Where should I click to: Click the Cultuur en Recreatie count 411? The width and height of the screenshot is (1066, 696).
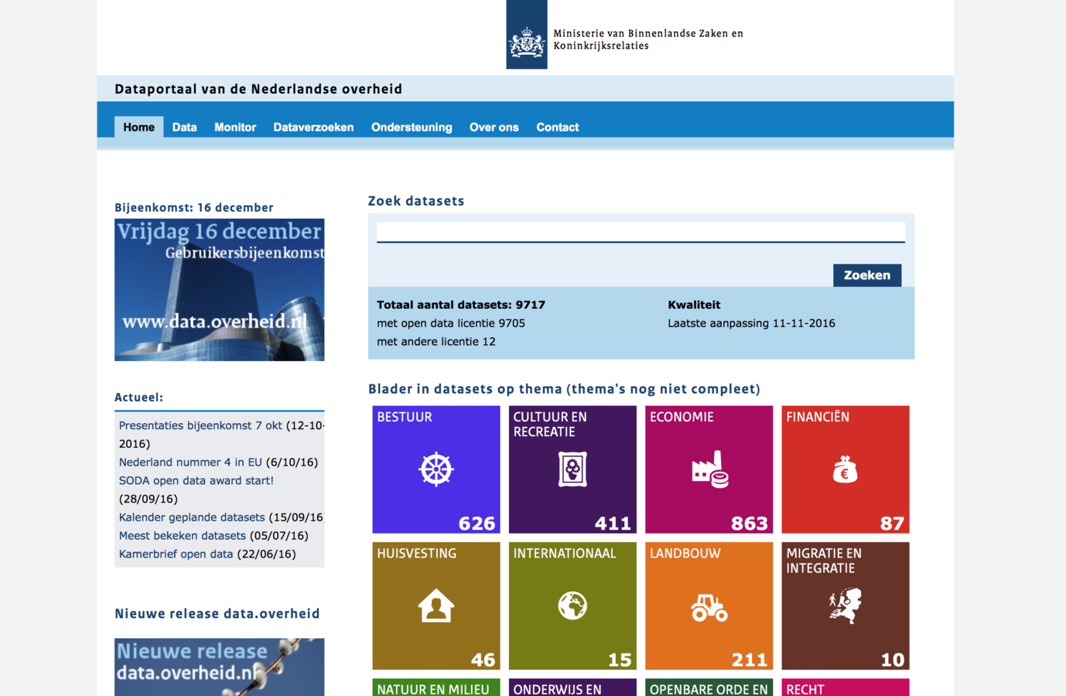[613, 524]
